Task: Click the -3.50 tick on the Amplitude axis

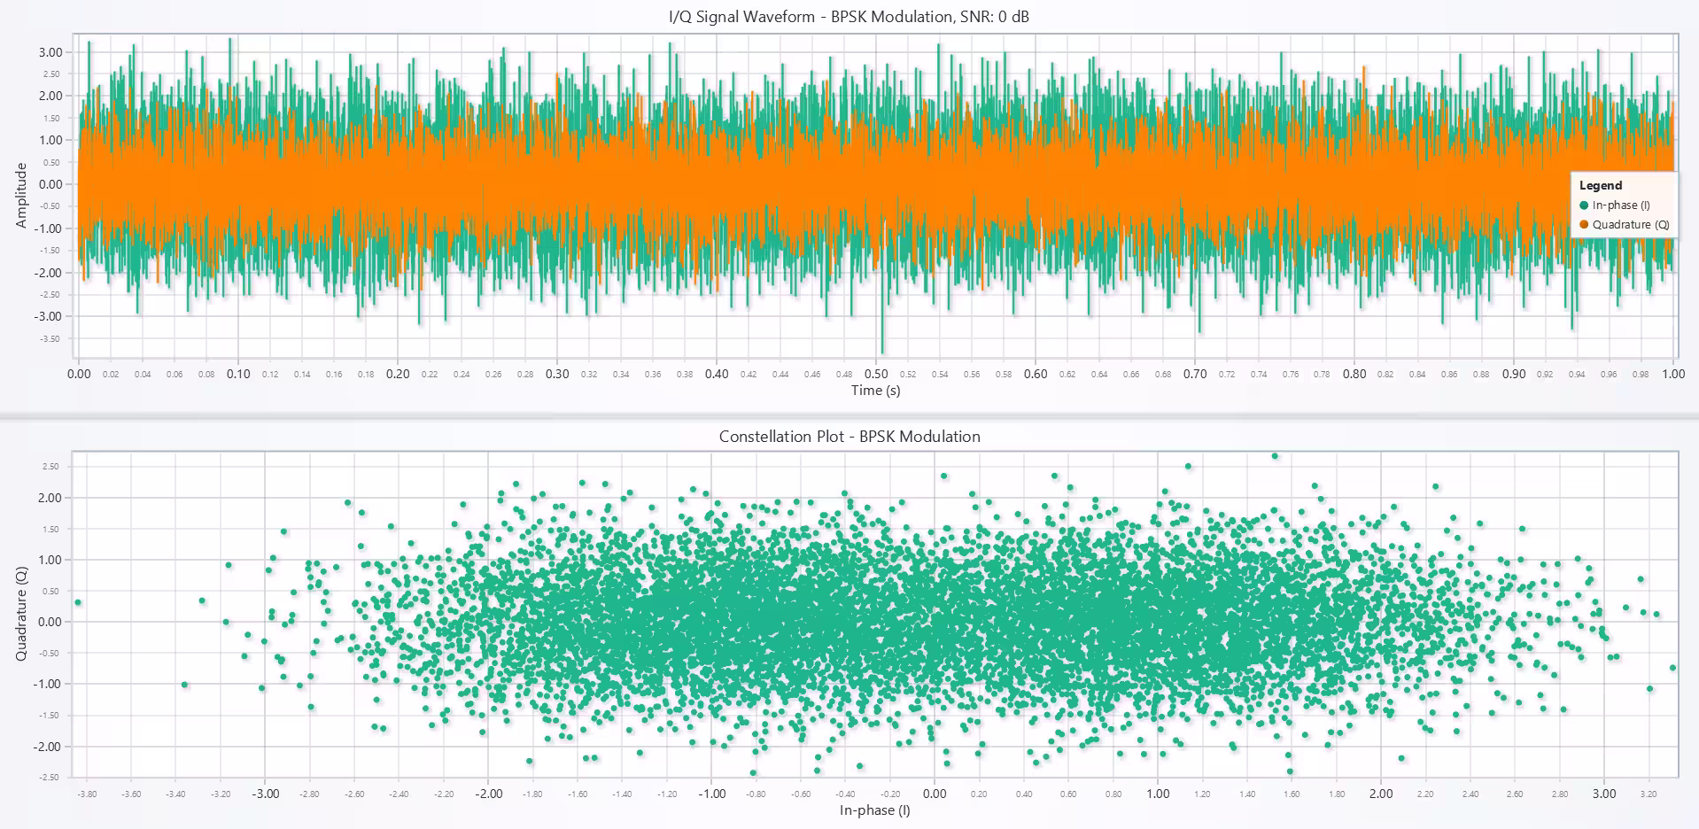Action: [x=50, y=339]
